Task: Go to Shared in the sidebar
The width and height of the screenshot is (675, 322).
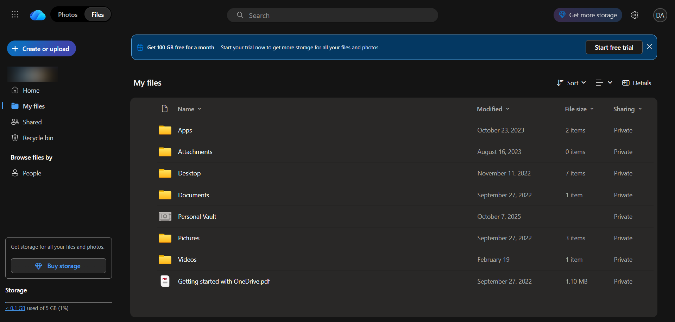Action: click(32, 122)
